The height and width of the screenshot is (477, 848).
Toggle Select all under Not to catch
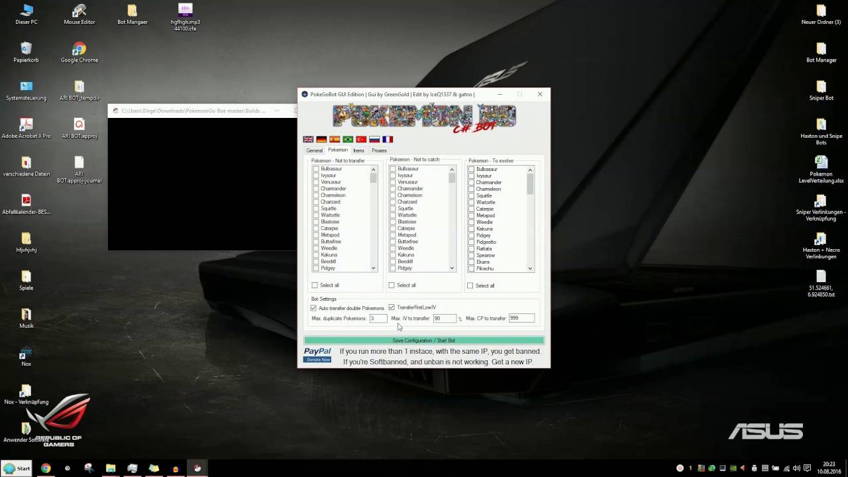point(392,286)
